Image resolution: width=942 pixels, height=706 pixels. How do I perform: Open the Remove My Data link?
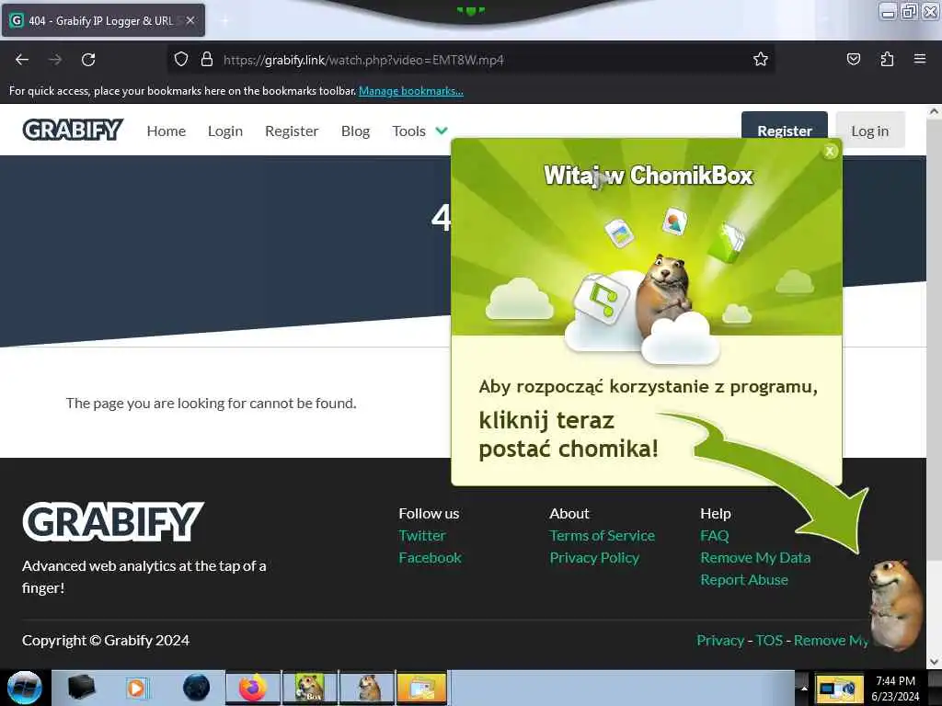755,558
